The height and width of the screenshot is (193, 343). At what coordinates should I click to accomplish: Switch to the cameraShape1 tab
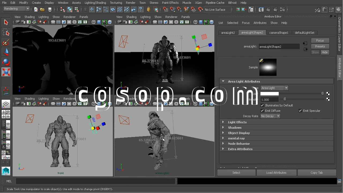coord(279,33)
